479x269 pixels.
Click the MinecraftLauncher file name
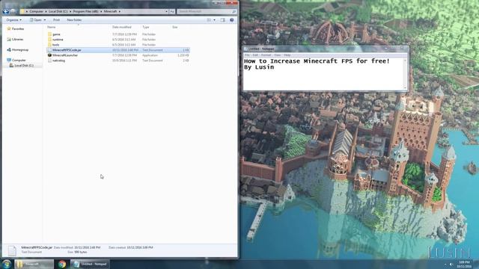pyautogui.click(x=65, y=55)
